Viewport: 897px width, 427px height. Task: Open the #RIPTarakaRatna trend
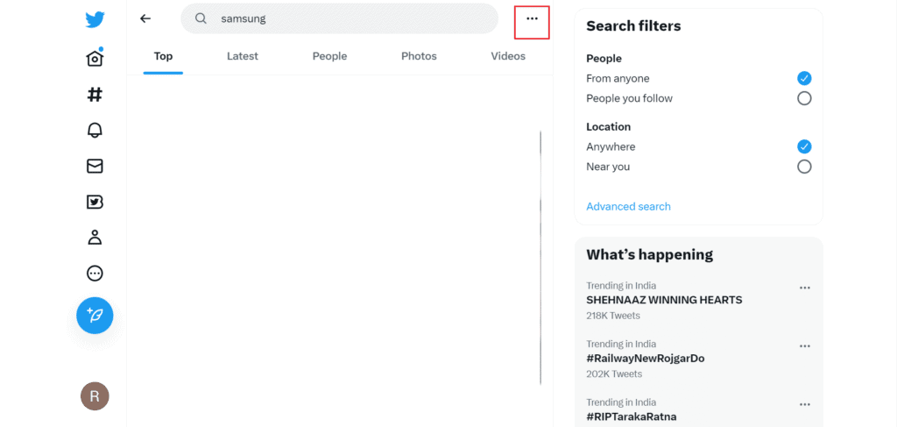[x=632, y=416]
